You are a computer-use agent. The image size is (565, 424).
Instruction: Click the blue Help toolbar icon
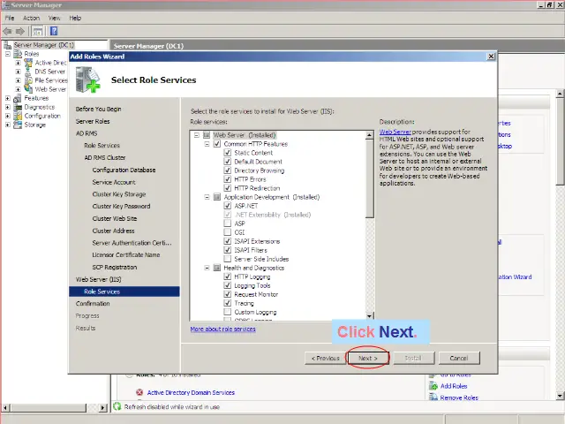54,32
